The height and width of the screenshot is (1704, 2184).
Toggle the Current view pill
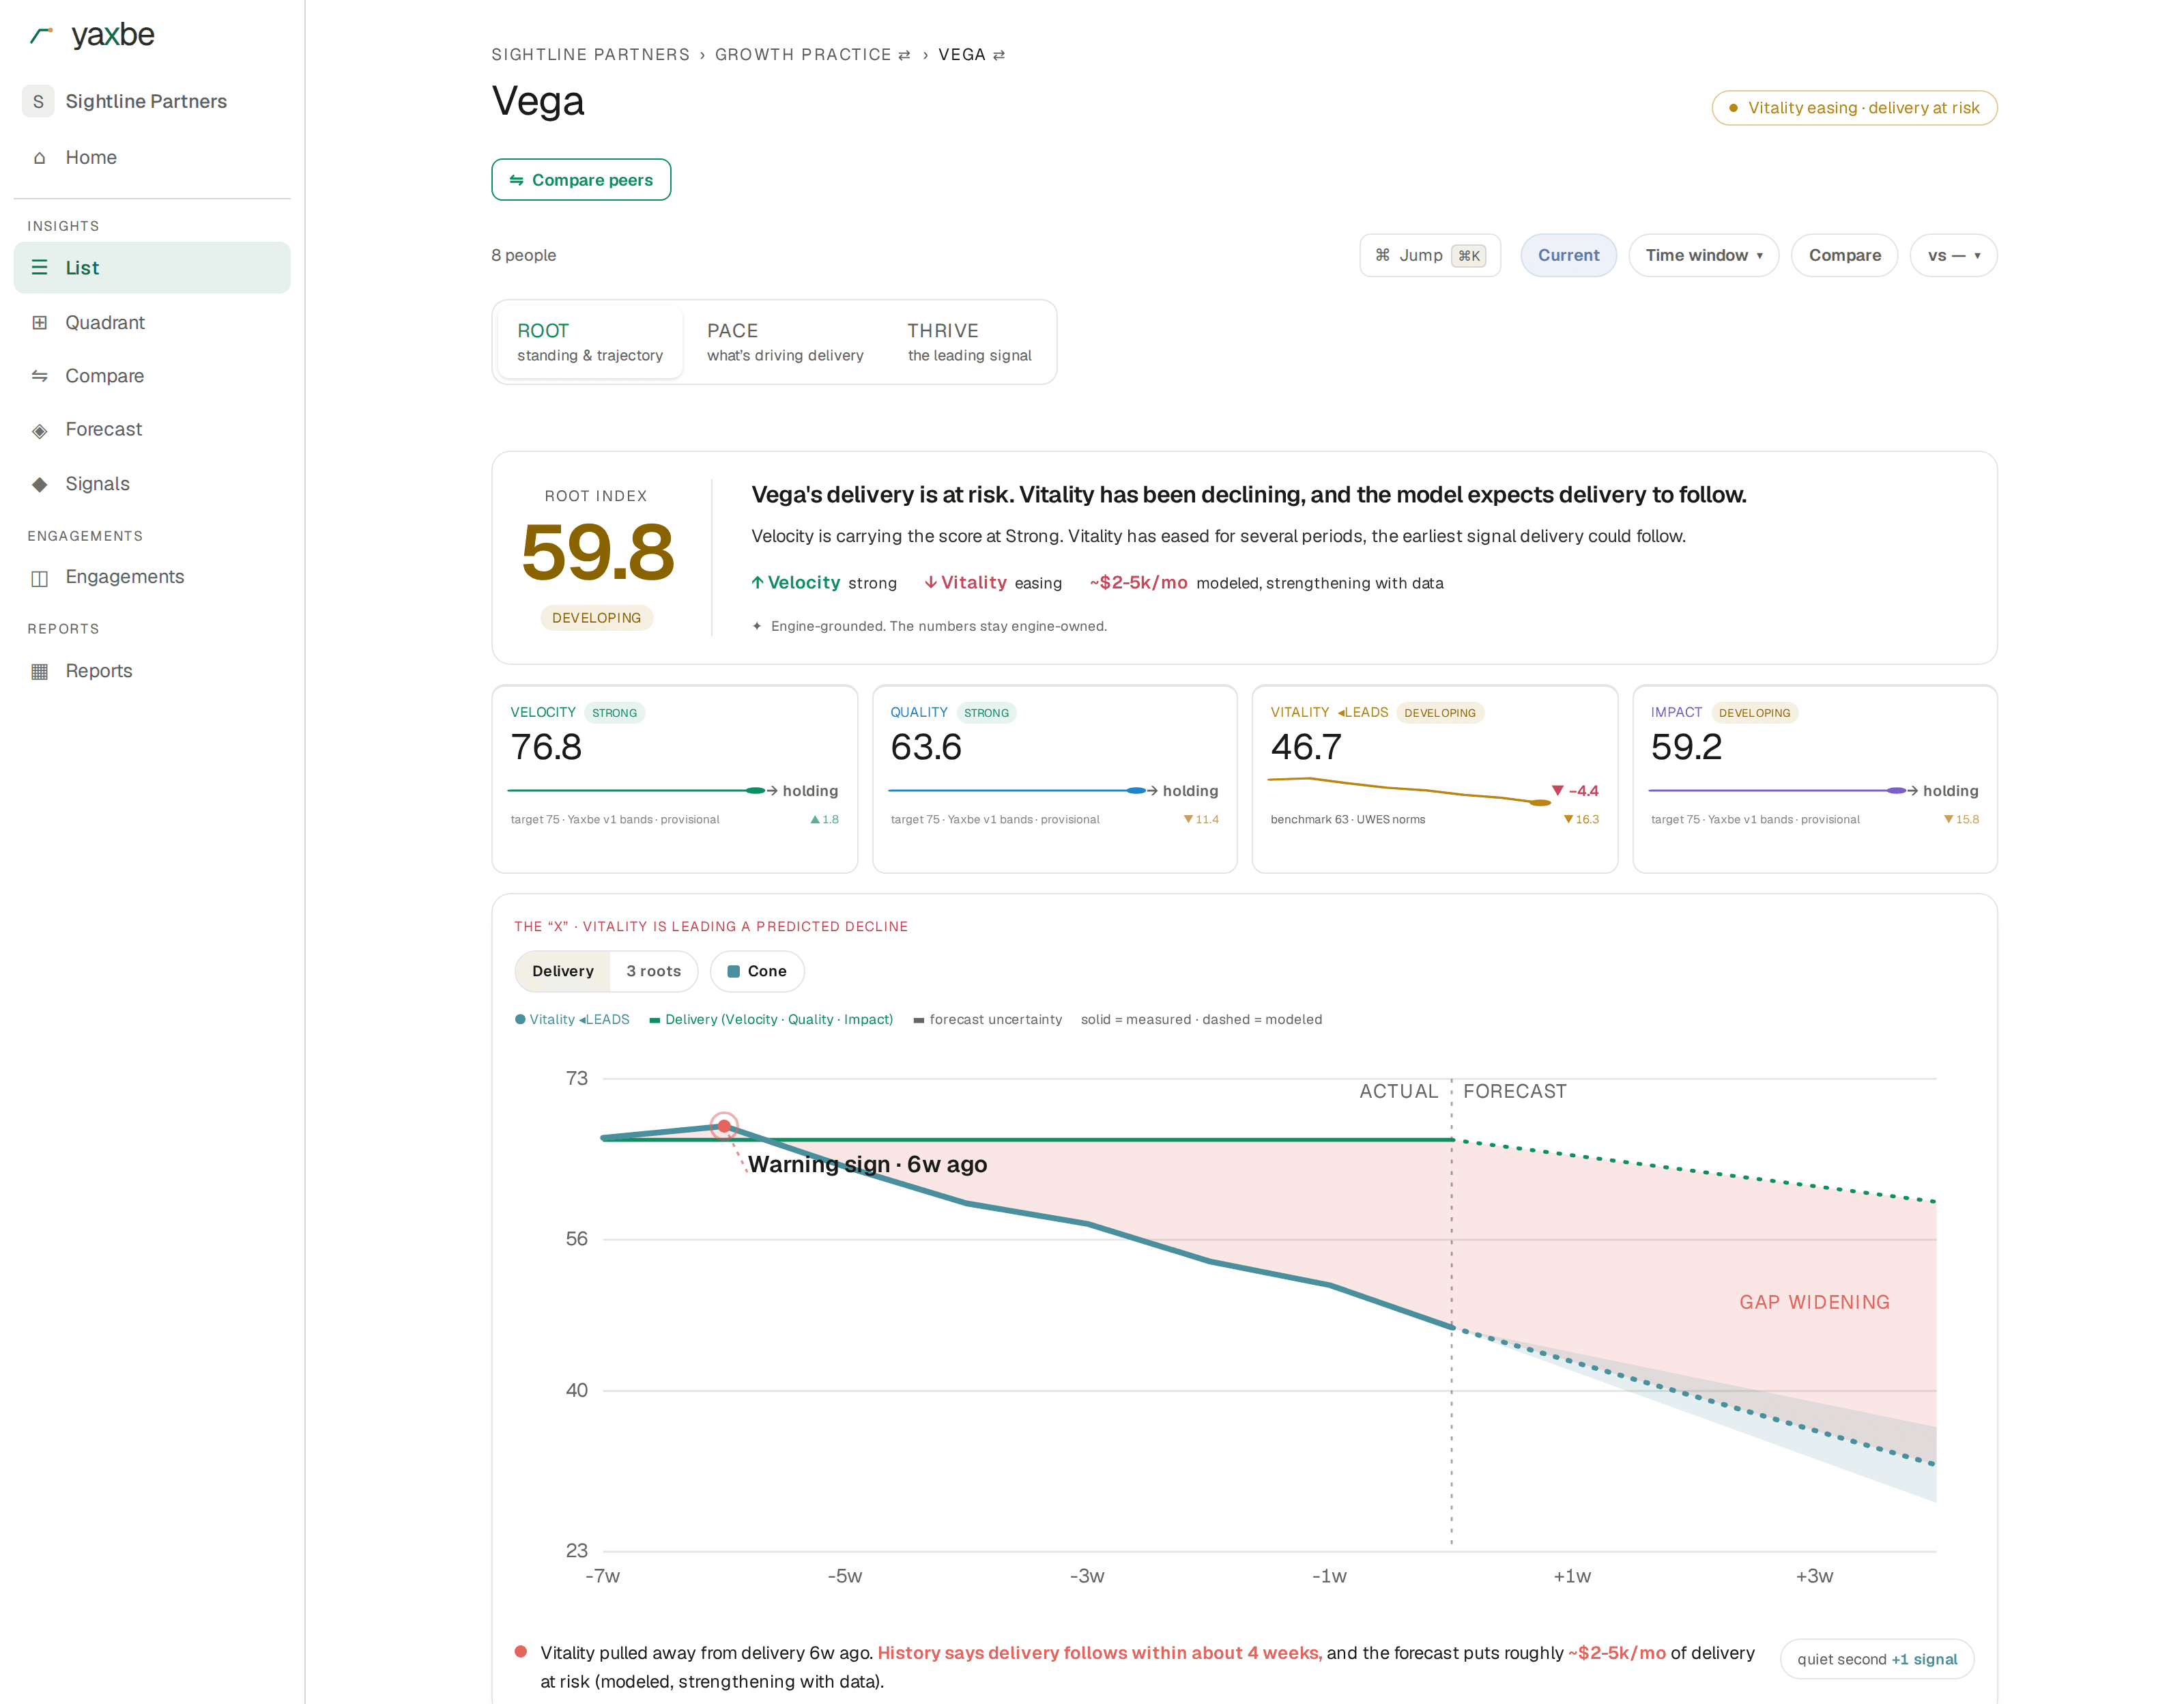(x=1568, y=256)
